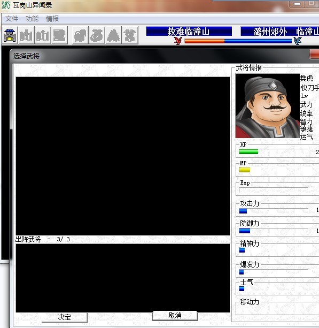Image resolution: width=319 pixels, height=328 pixels.
Task: Click the portrait of 樊虎
Action: [x=267, y=106]
